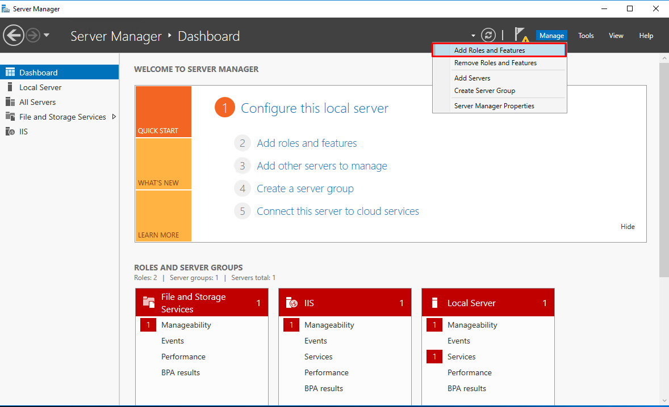Click the refresh dashboard icon
Screen dimensions: 669x407
(488, 35)
